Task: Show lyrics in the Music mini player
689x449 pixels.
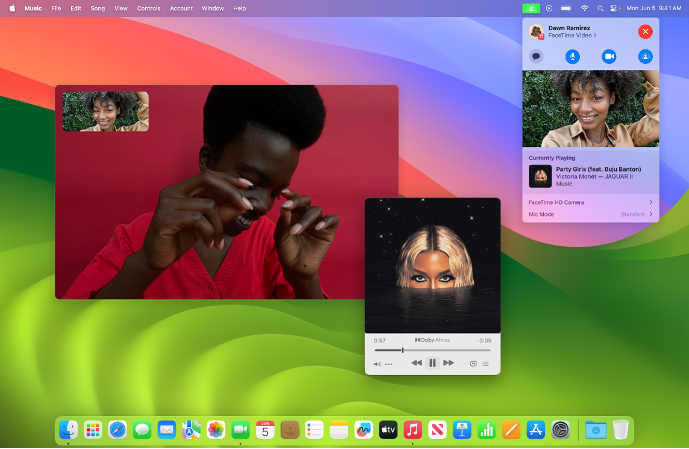Action: click(x=473, y=363)
